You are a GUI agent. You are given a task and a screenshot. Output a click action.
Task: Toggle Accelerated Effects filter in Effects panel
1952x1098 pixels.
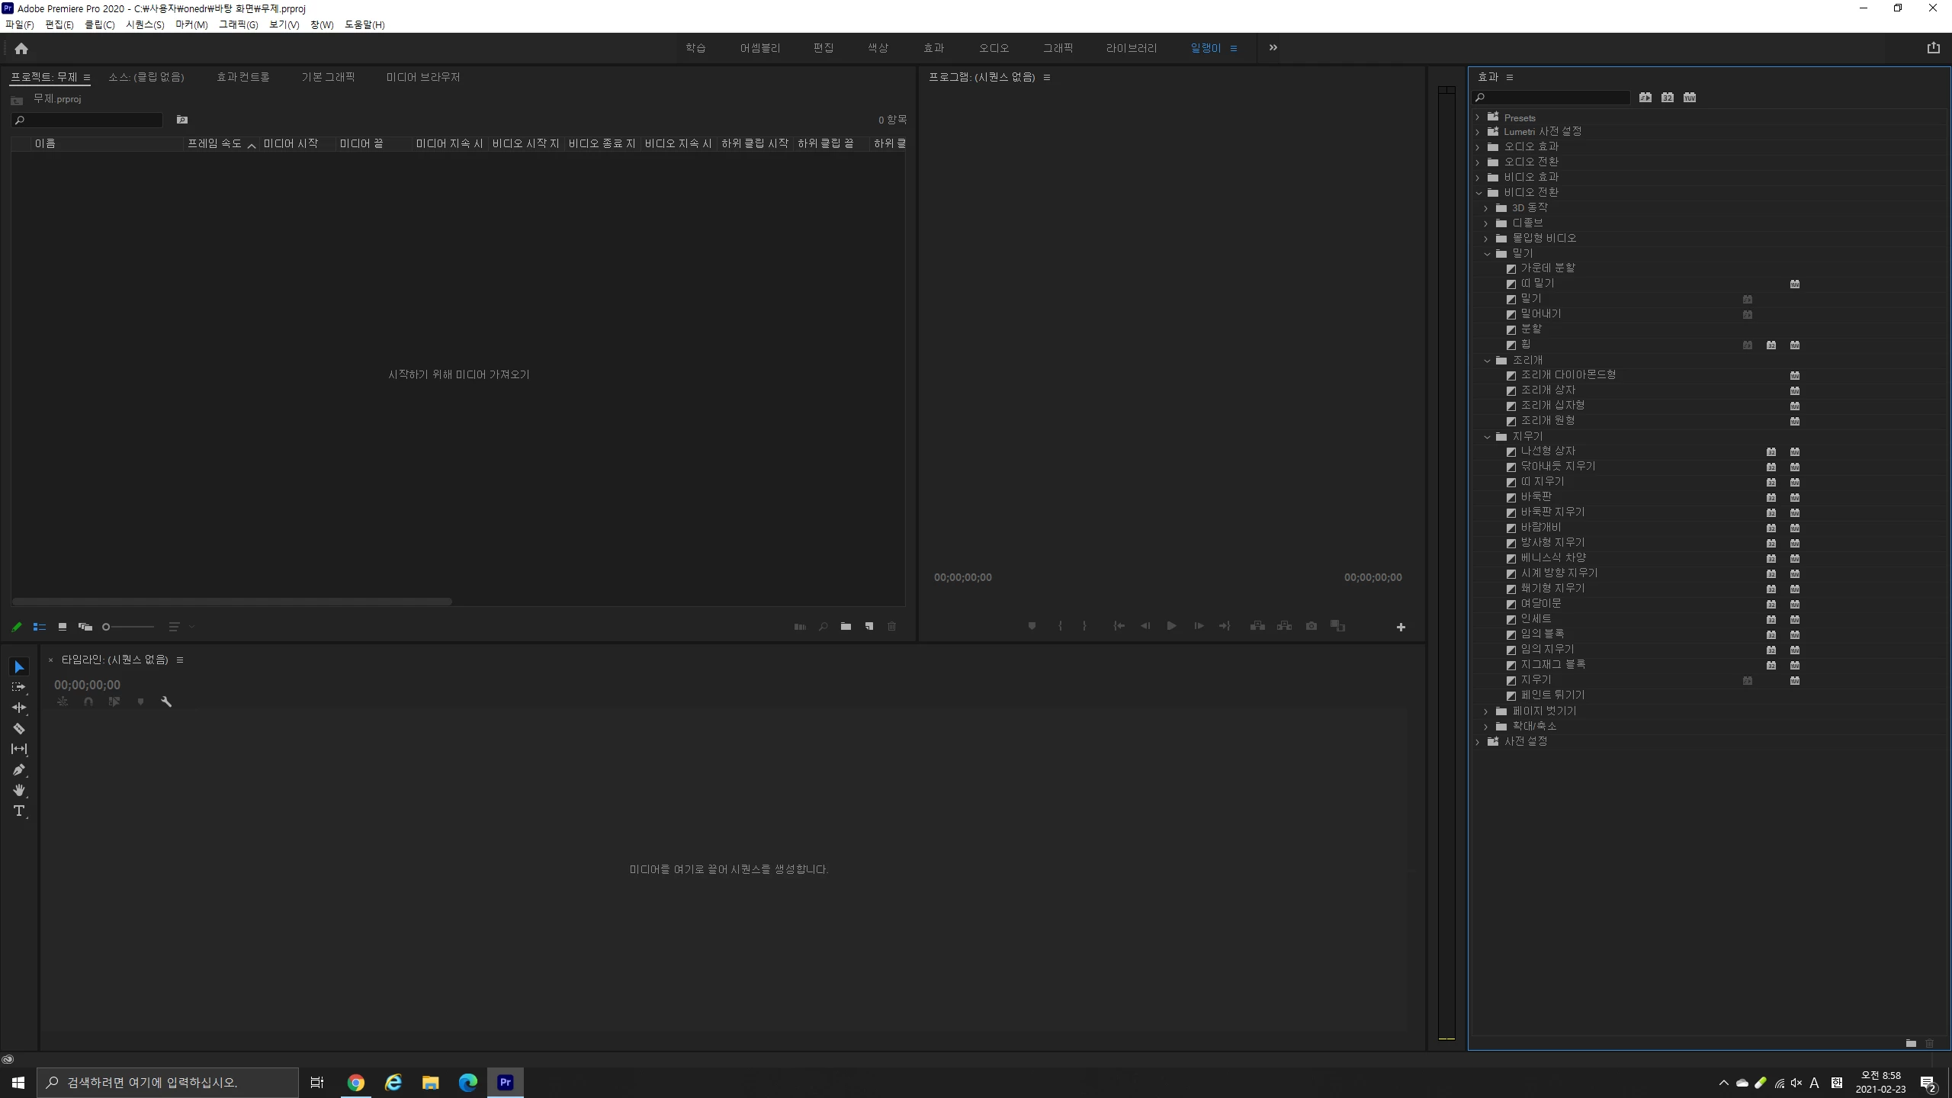coord(1645,98)
